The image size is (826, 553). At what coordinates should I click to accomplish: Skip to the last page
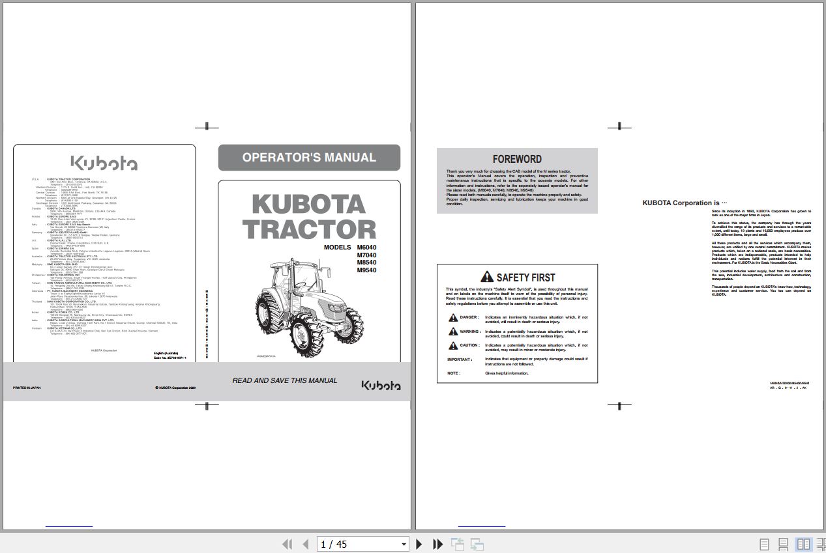pos(437,543)
